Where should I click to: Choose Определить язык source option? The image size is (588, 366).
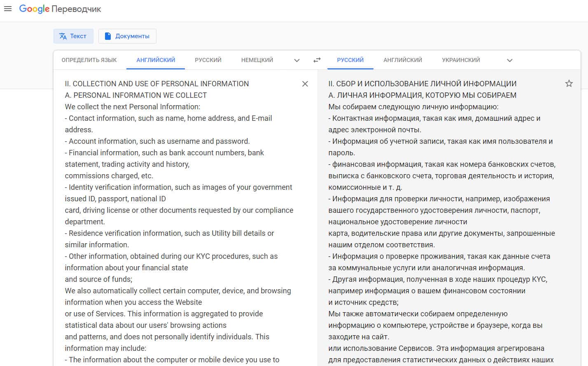pyautogui.click(x=89, y=60)
